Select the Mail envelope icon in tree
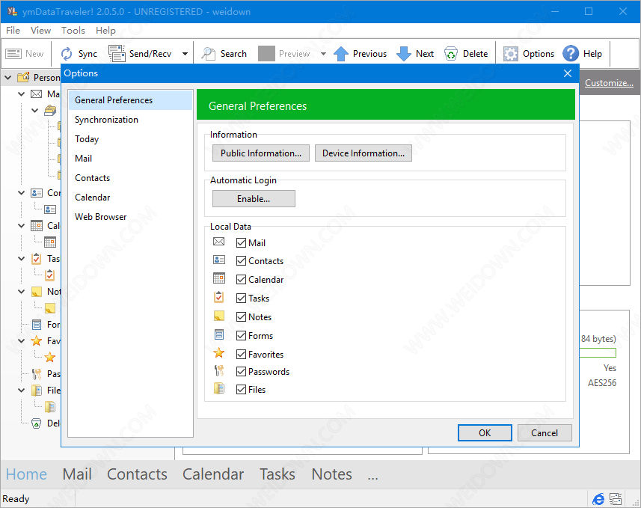Image resolution: width=641 pixels, height=508 pixels. click(x=37, y=94)
